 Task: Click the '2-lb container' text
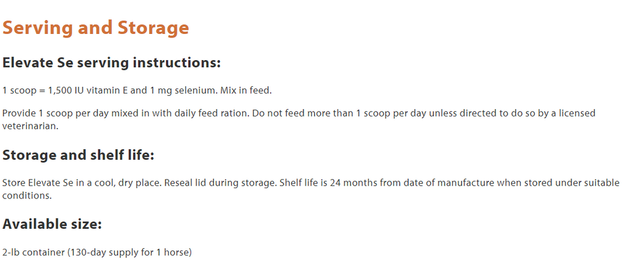pos(33,252)
